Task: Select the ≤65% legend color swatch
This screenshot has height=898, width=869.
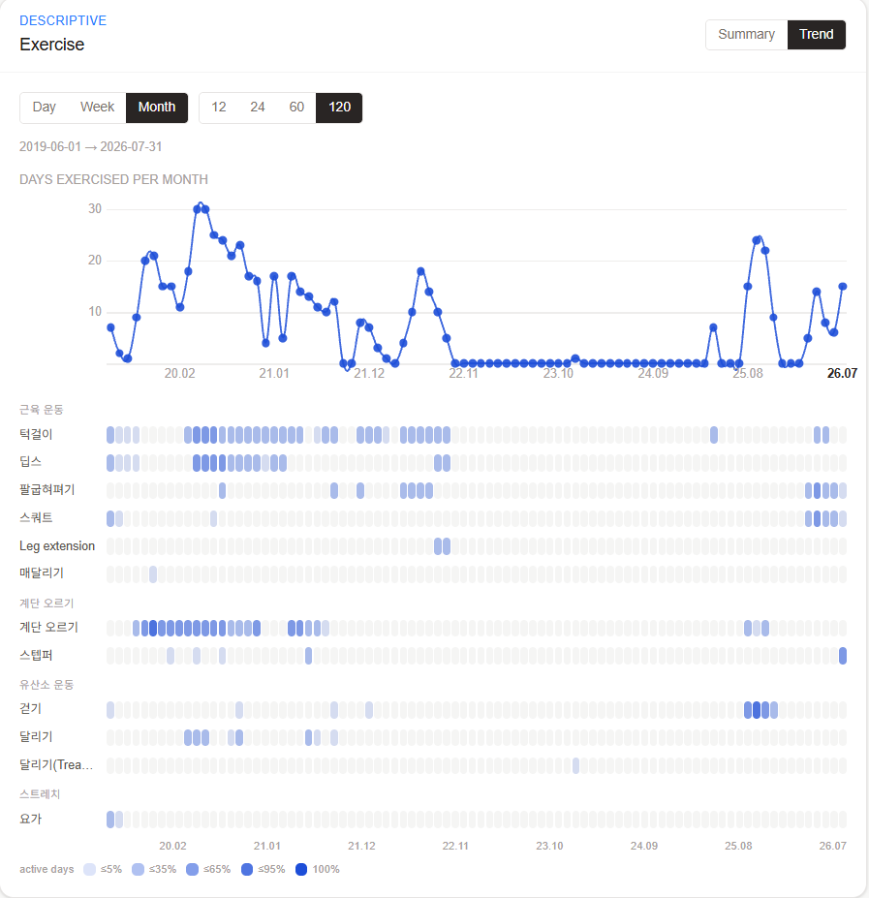Action: (x=193, y=869)
